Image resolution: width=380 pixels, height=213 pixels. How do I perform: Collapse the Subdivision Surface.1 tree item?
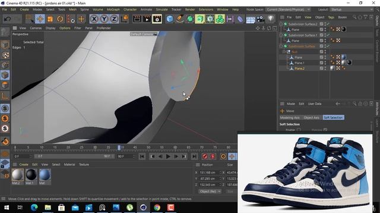(x=281, y=35)
